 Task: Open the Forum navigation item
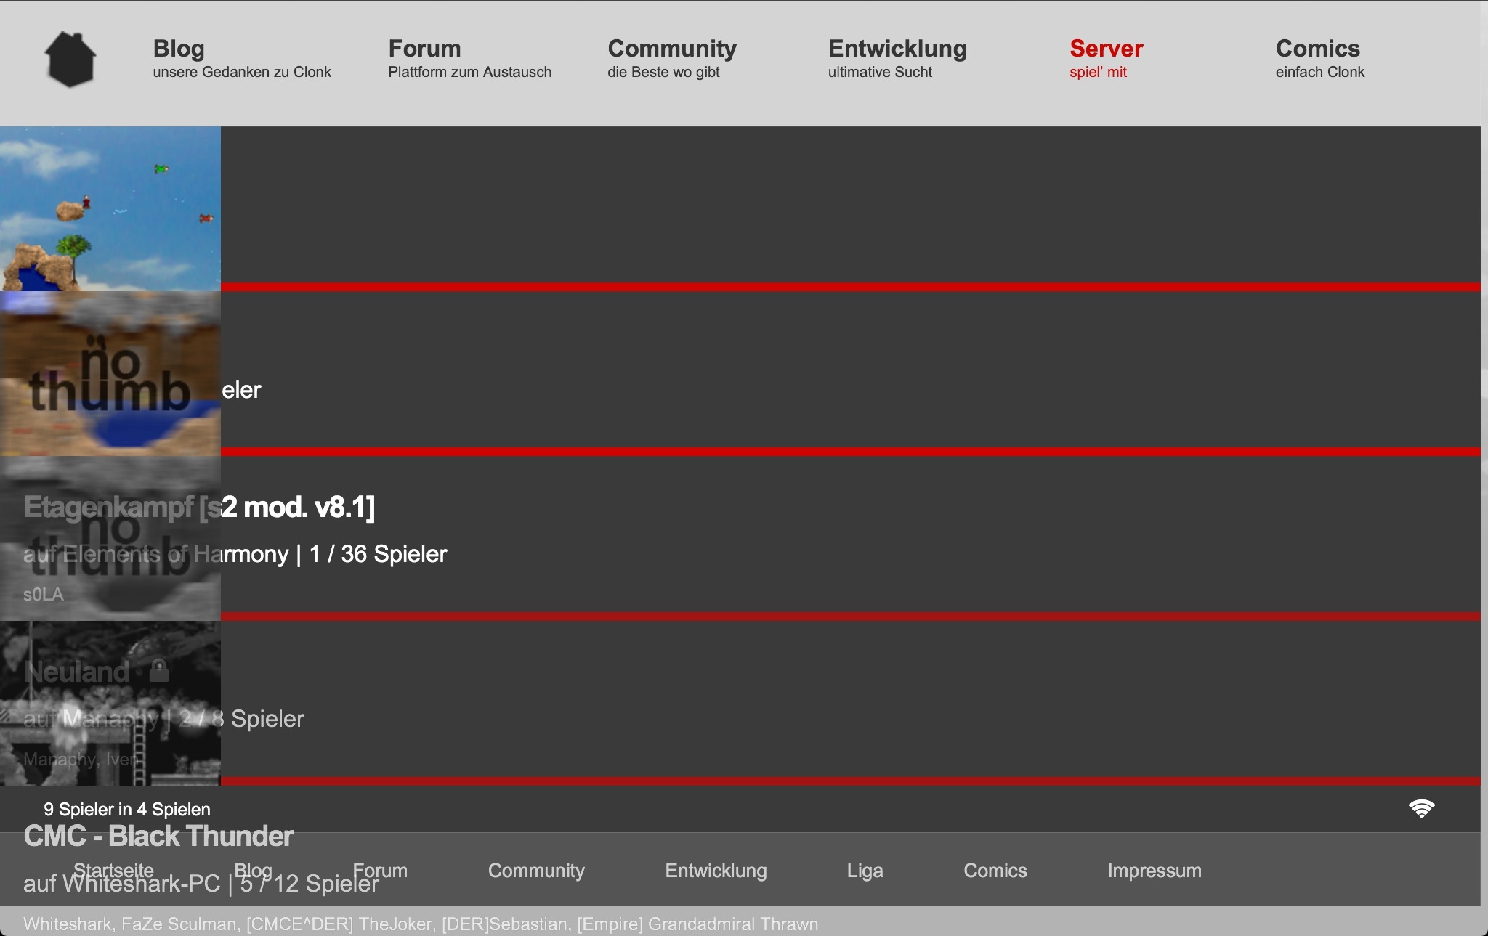pyautogui.click(x=424, y=49)
